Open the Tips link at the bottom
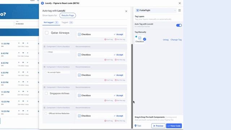 (138, 126)
